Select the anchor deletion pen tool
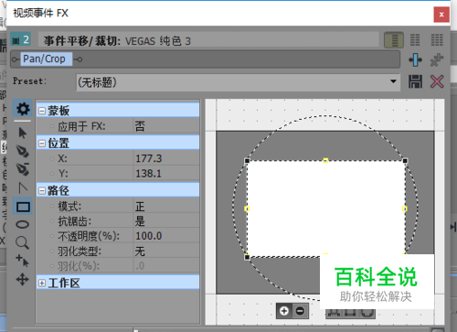Image resolution: width=457 pixels, height=332 pixels. [x=23, y=169]
